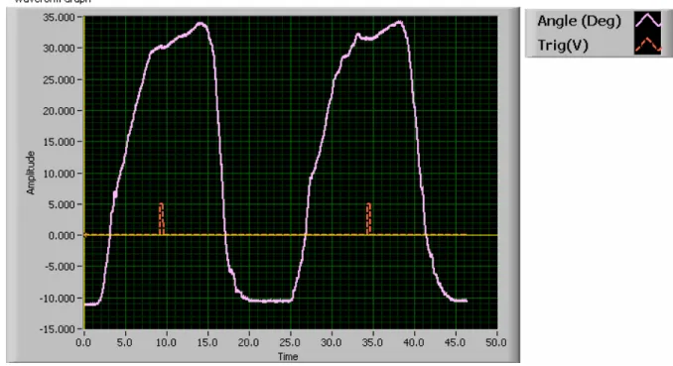Select the Trig(V) legend label
Screen dimensions: 673x366
point(563,45)
